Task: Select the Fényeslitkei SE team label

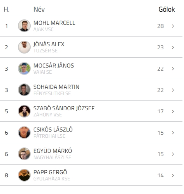Action: click(52, 94)
